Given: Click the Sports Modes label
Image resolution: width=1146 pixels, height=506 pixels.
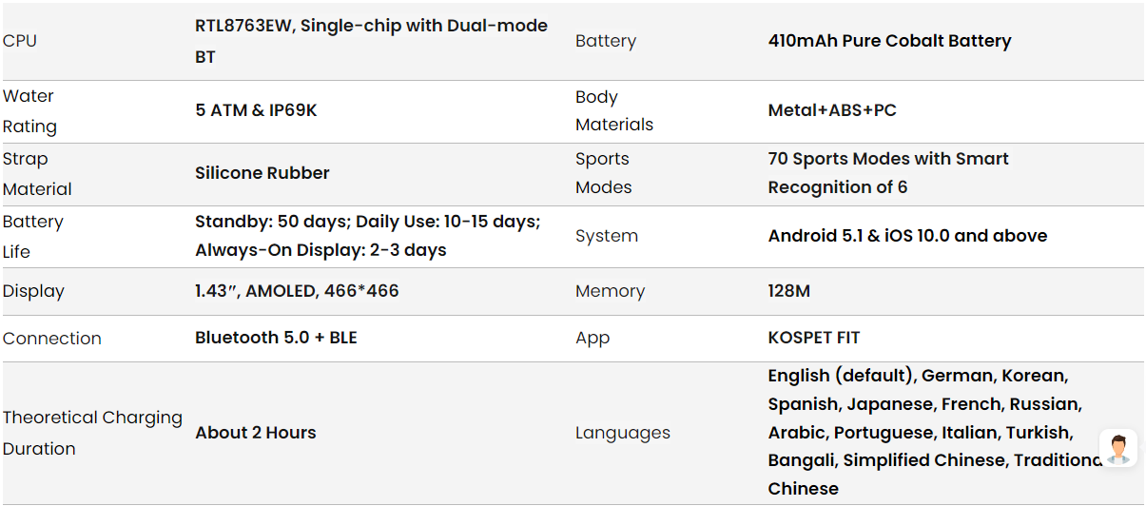Looking at the screenshot, I should click(x=603, y=173).
